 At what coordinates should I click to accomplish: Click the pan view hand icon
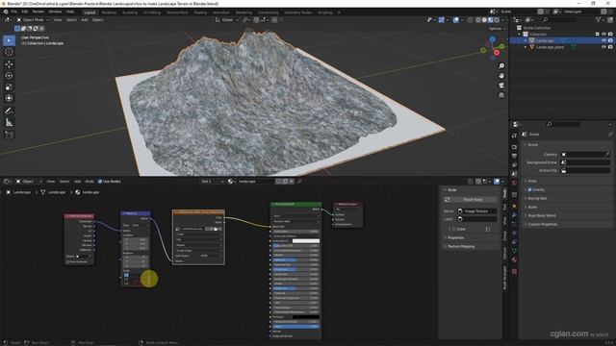[501, 76]
